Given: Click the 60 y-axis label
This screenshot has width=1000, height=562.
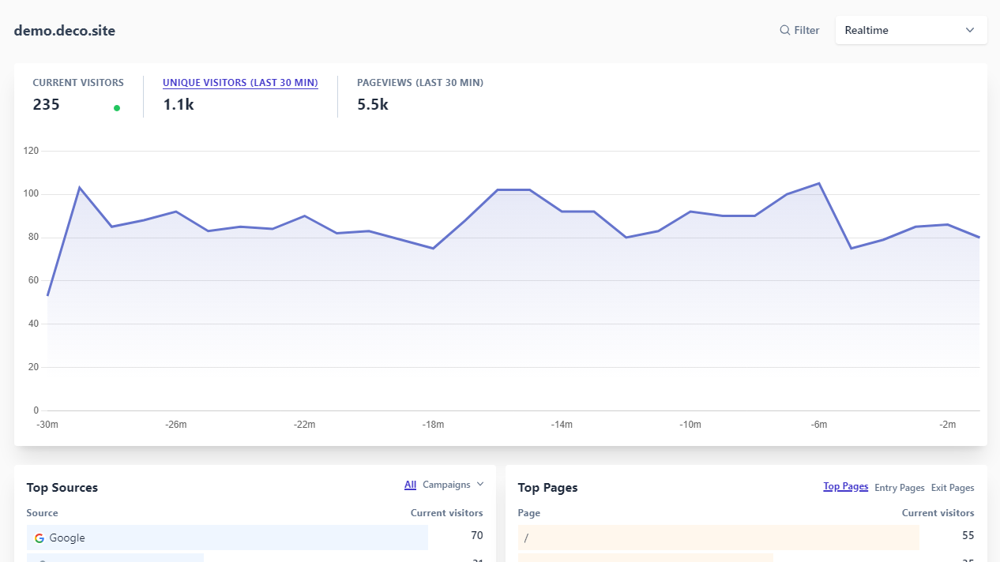Looking at the screenshot, I should point(33,280).
